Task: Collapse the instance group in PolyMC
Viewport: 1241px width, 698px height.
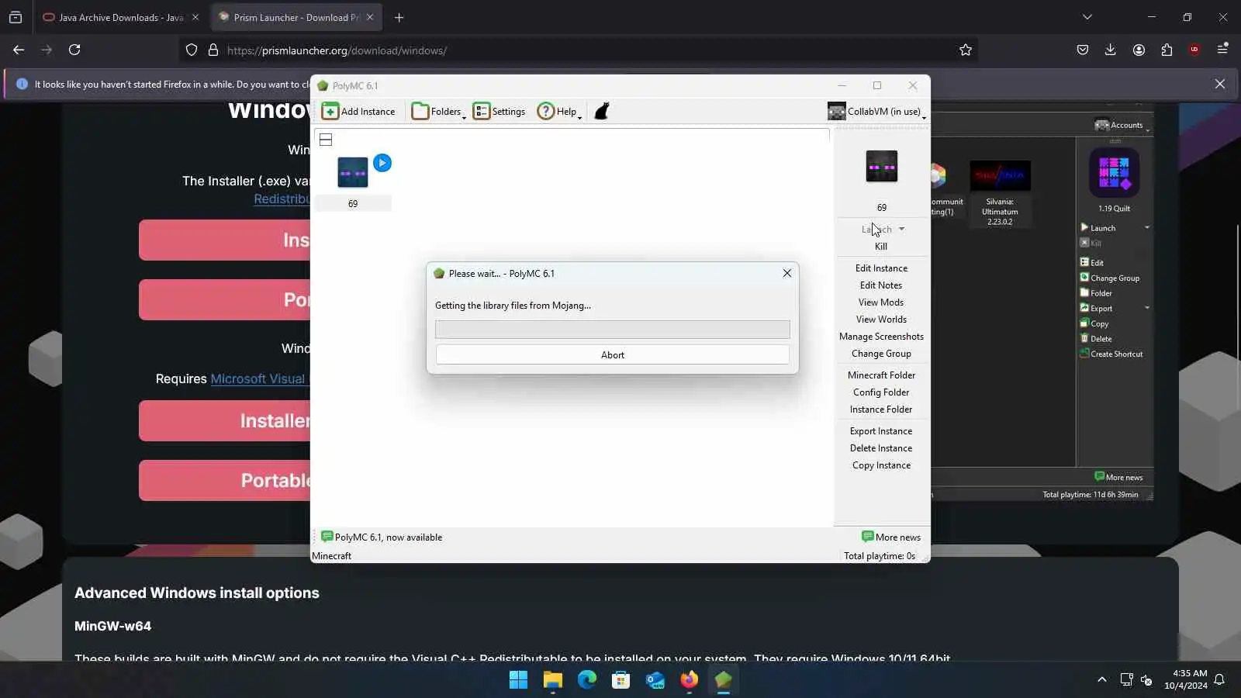Action: [x=326, y=140]
